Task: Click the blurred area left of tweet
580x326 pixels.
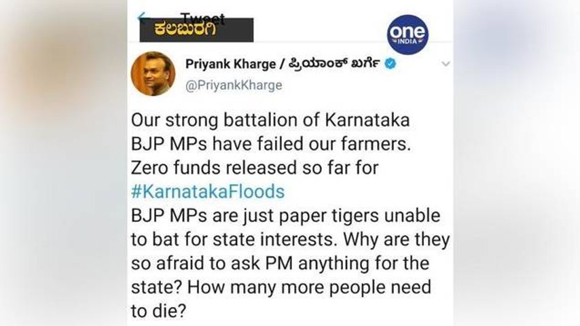Action: point(64,163)
